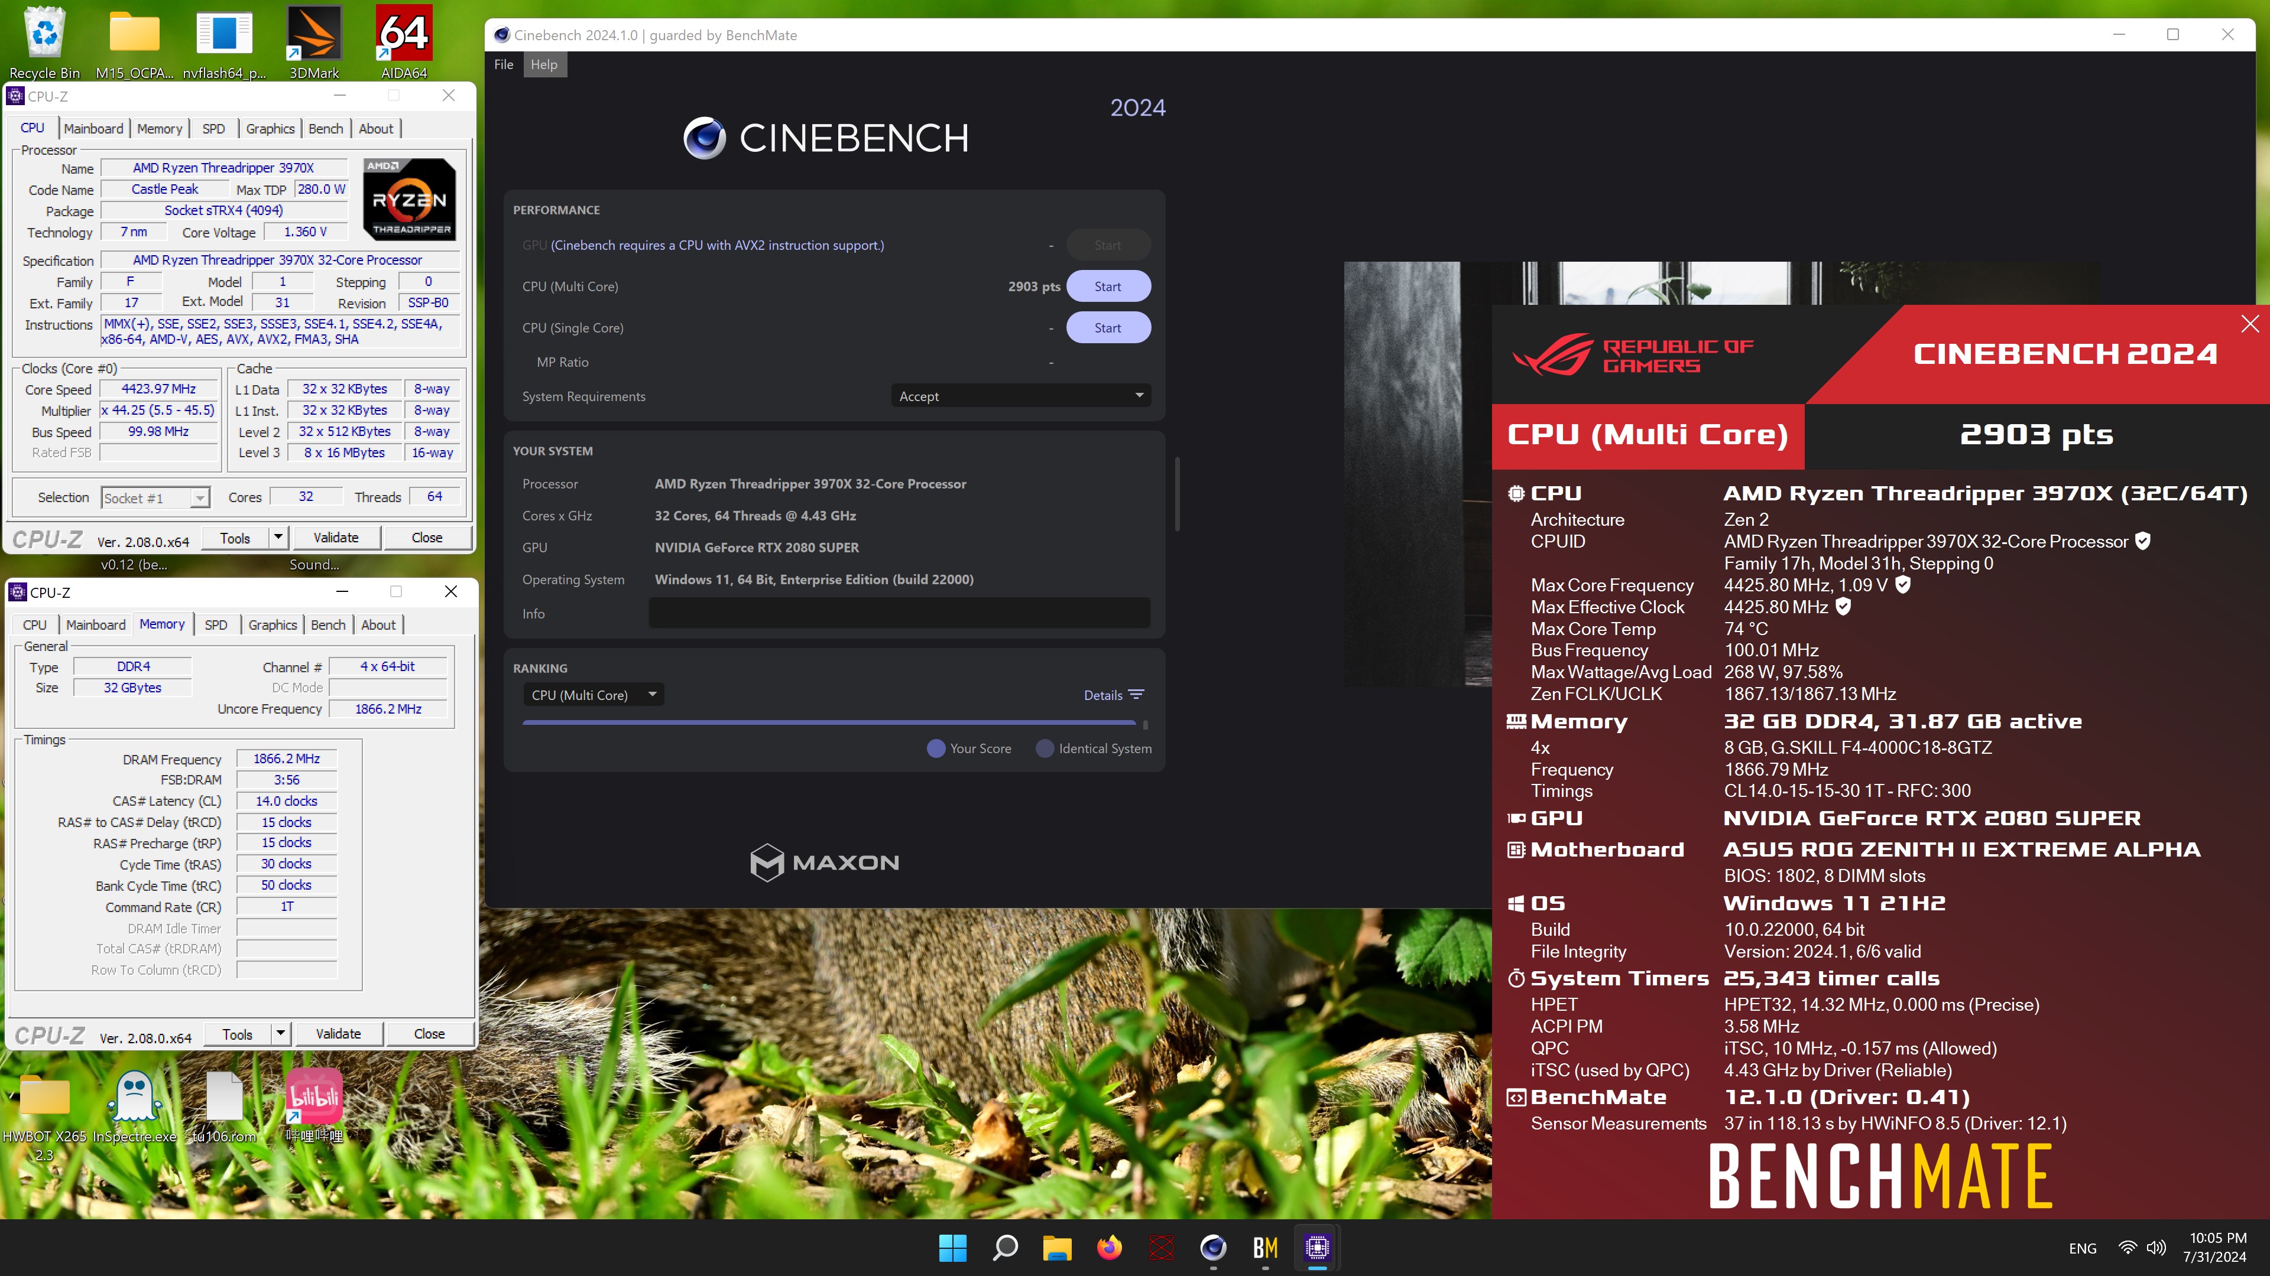Expand the Tools arrow in the lower CPU-Z
This screenshot has height=1276, width=2270.
coord(280,1034)
